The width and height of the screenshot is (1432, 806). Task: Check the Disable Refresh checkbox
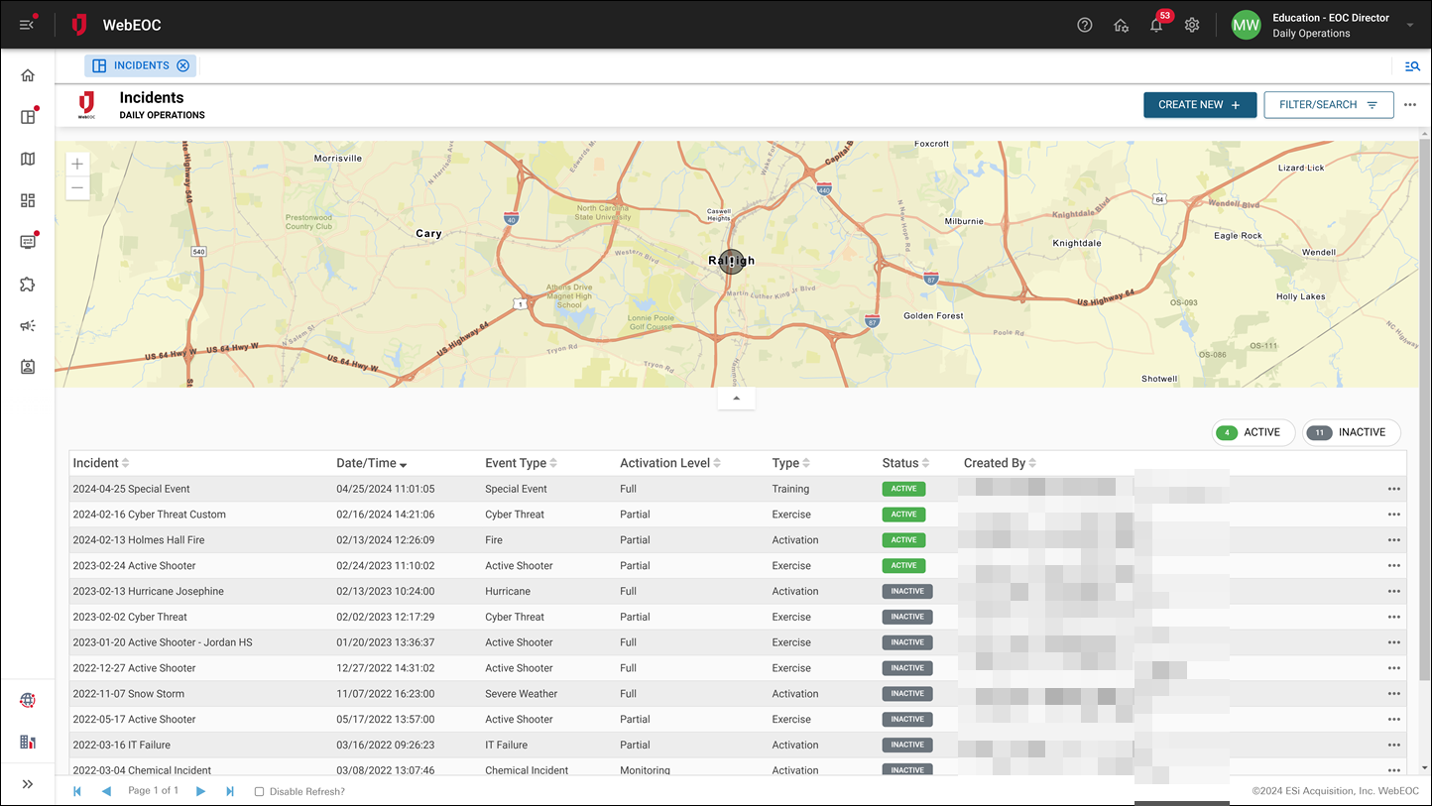(259, 791)
